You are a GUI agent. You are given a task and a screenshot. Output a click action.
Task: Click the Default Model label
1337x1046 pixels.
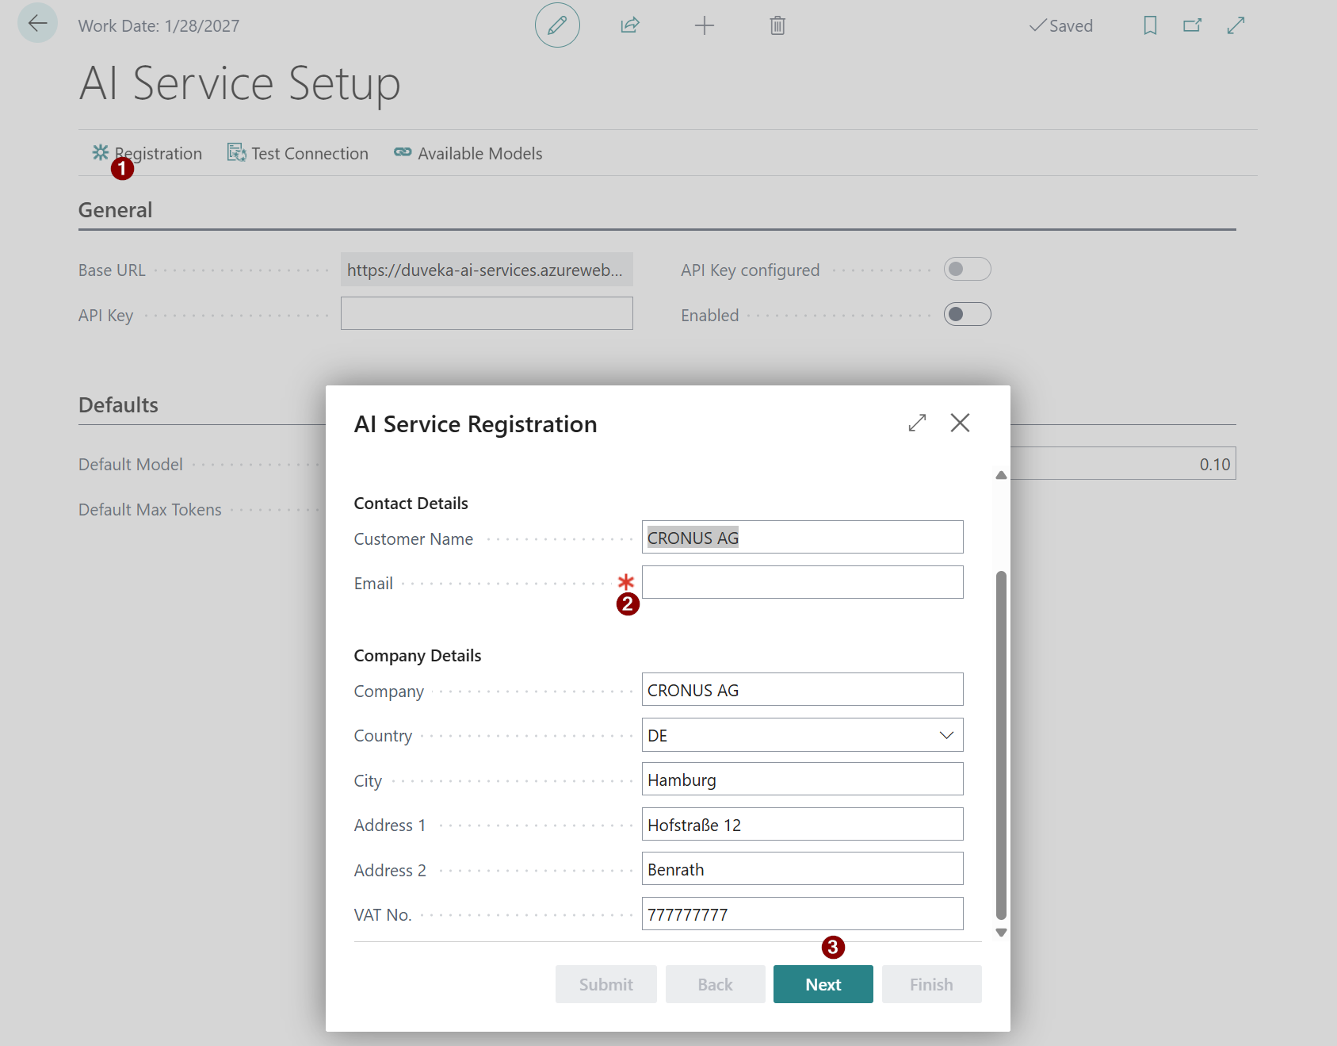(x=131, y=464)
